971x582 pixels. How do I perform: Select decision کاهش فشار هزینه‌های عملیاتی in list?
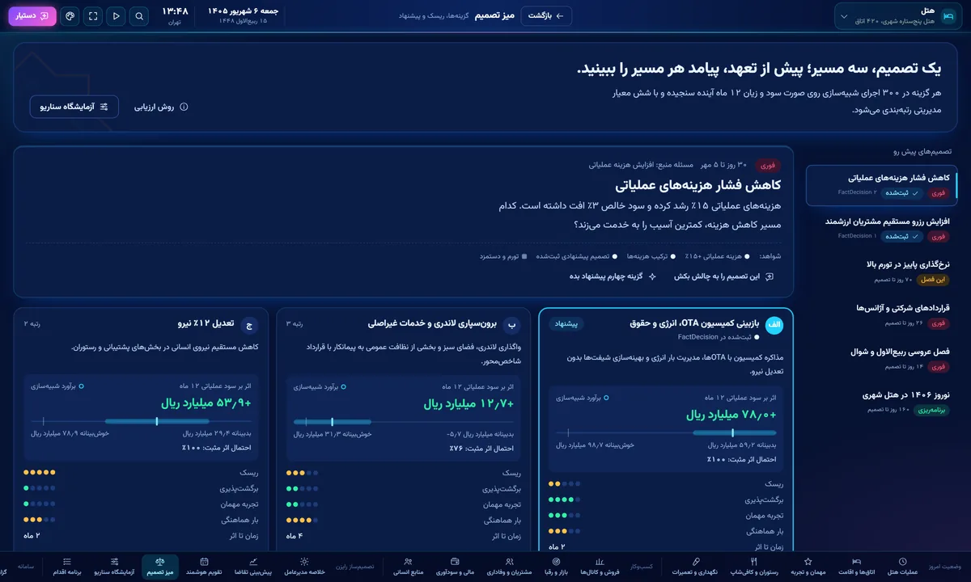coord(881,184)
